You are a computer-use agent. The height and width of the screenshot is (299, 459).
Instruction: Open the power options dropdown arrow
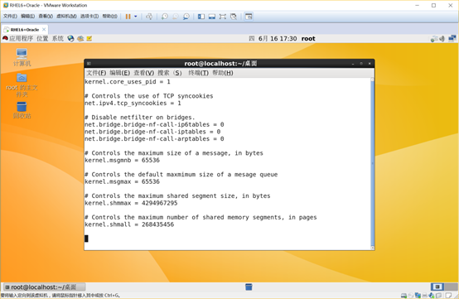[136, 17]
